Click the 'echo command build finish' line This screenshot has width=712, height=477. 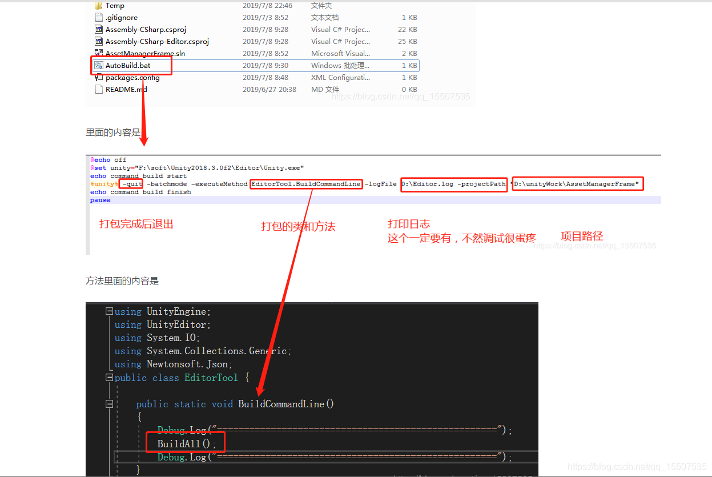point(140,192)
